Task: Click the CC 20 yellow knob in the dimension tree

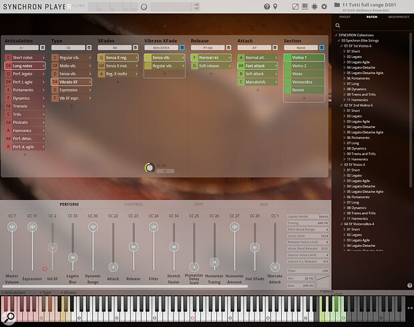Action: [x=150, y=168]
